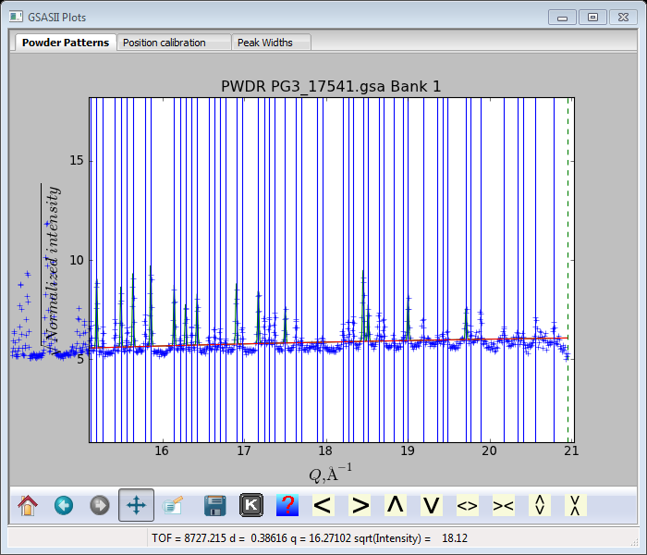Compress Y axis vertical arrows button
Viewport: 647px width, 555px height.
[x=575, y=505]
